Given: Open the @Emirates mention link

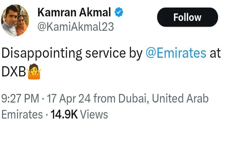Looking at the screenshot, I should [176, 53].
